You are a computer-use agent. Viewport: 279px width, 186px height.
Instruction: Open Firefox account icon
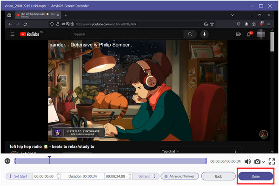[246, 24]
